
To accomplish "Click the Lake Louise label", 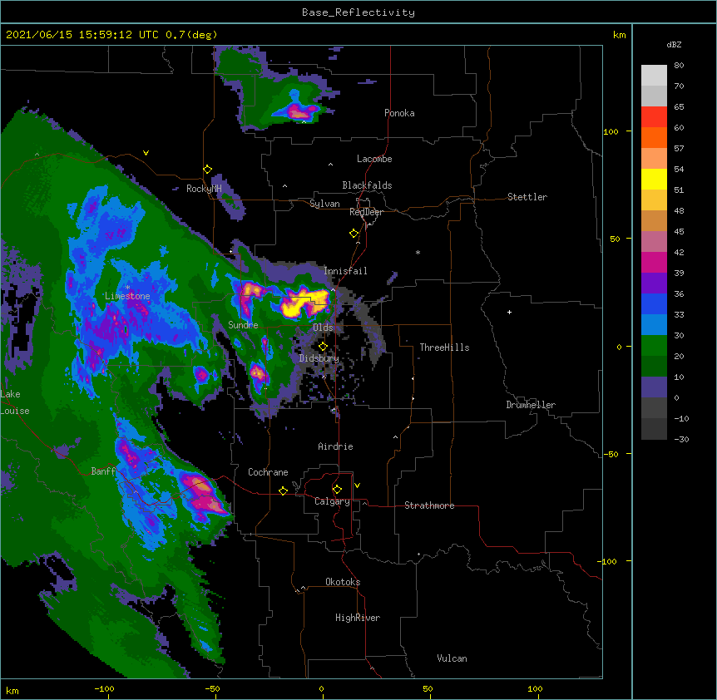I will point(15,402).
